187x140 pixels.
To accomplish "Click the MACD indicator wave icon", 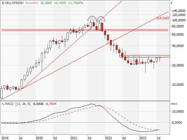I will coord(3,104).
